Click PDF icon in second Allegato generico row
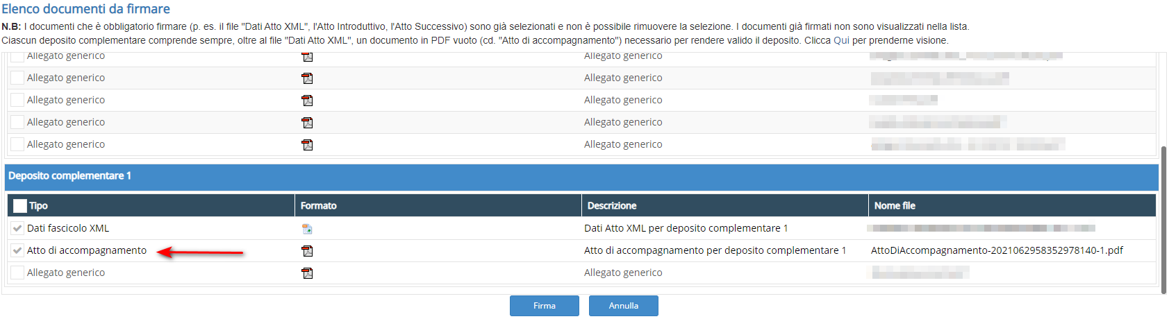1169x319 pixels. tap(307, 78)
